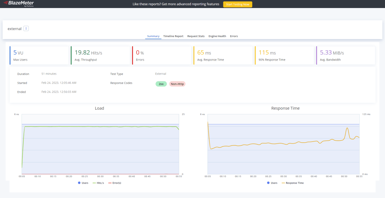The width and height of the screenshot is (385, 198).
Task: Select the 19.82 Hits/s Avg. Throughput card
Action: click(x=100, y=55)
